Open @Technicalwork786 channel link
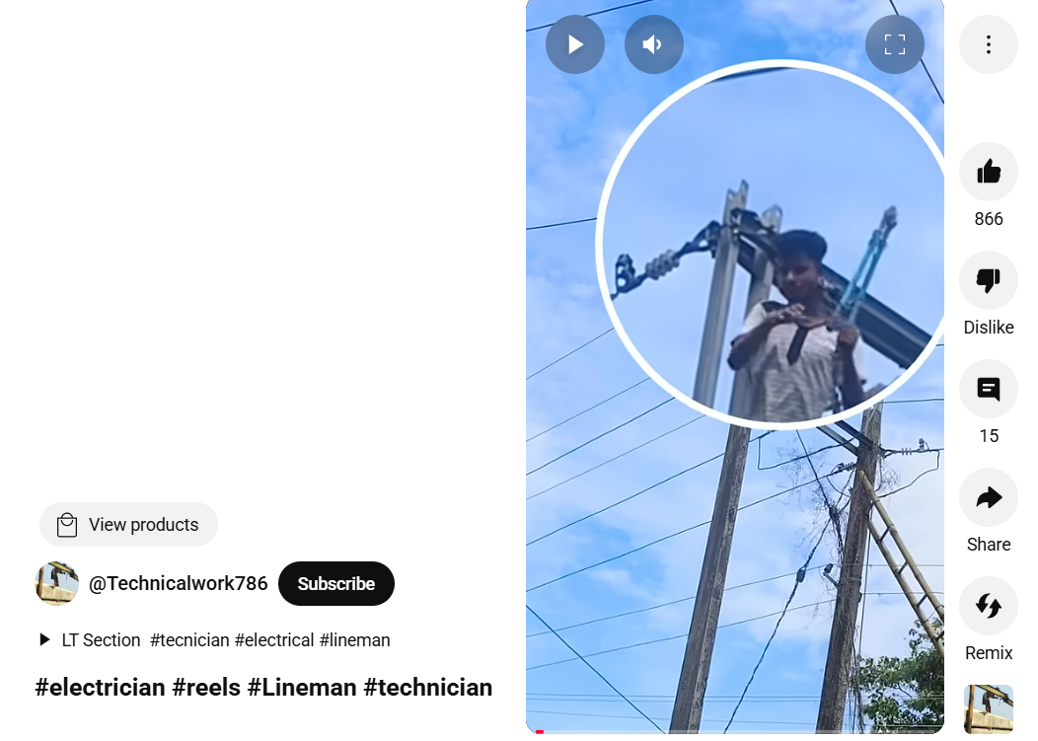The height and width of the screenshot is (741, 1038). click(x=178, y=583)
